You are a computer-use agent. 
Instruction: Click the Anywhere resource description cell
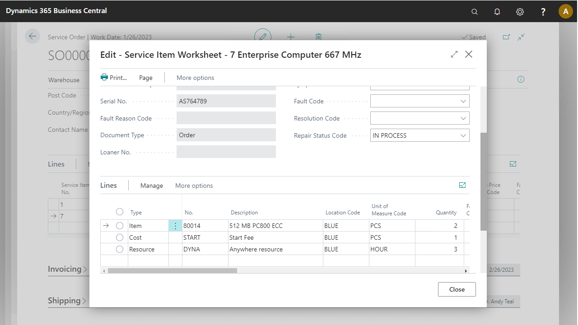coord(275,249)
